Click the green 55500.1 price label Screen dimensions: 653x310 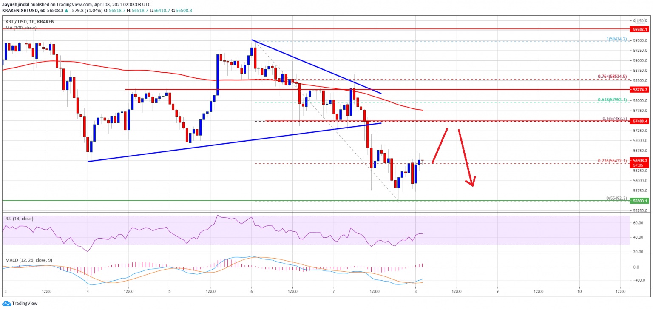point(639,201)
